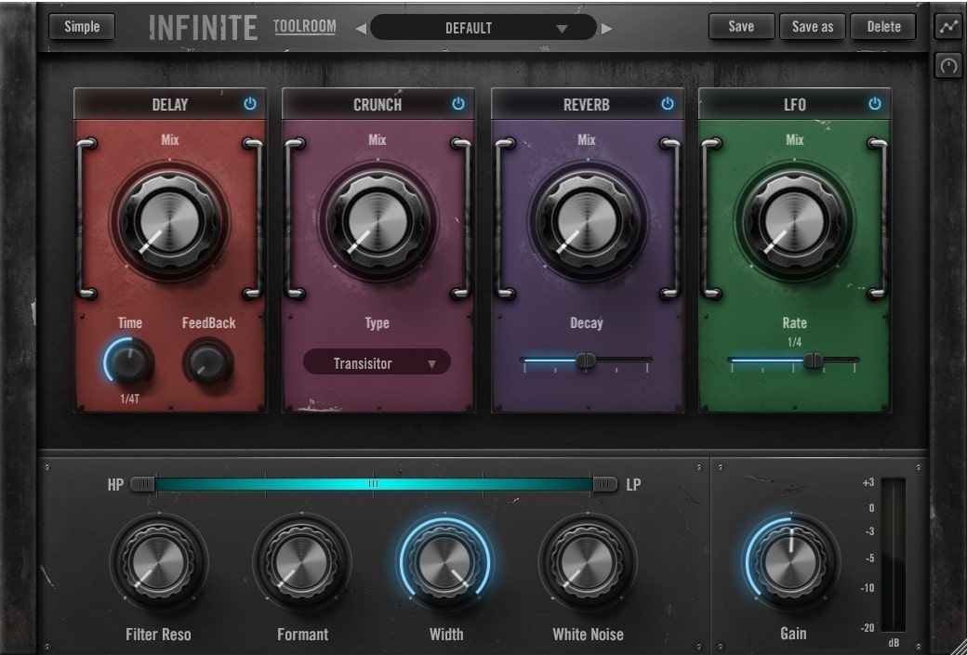Click the right arrow to load next preset

(x=608, y=27)
